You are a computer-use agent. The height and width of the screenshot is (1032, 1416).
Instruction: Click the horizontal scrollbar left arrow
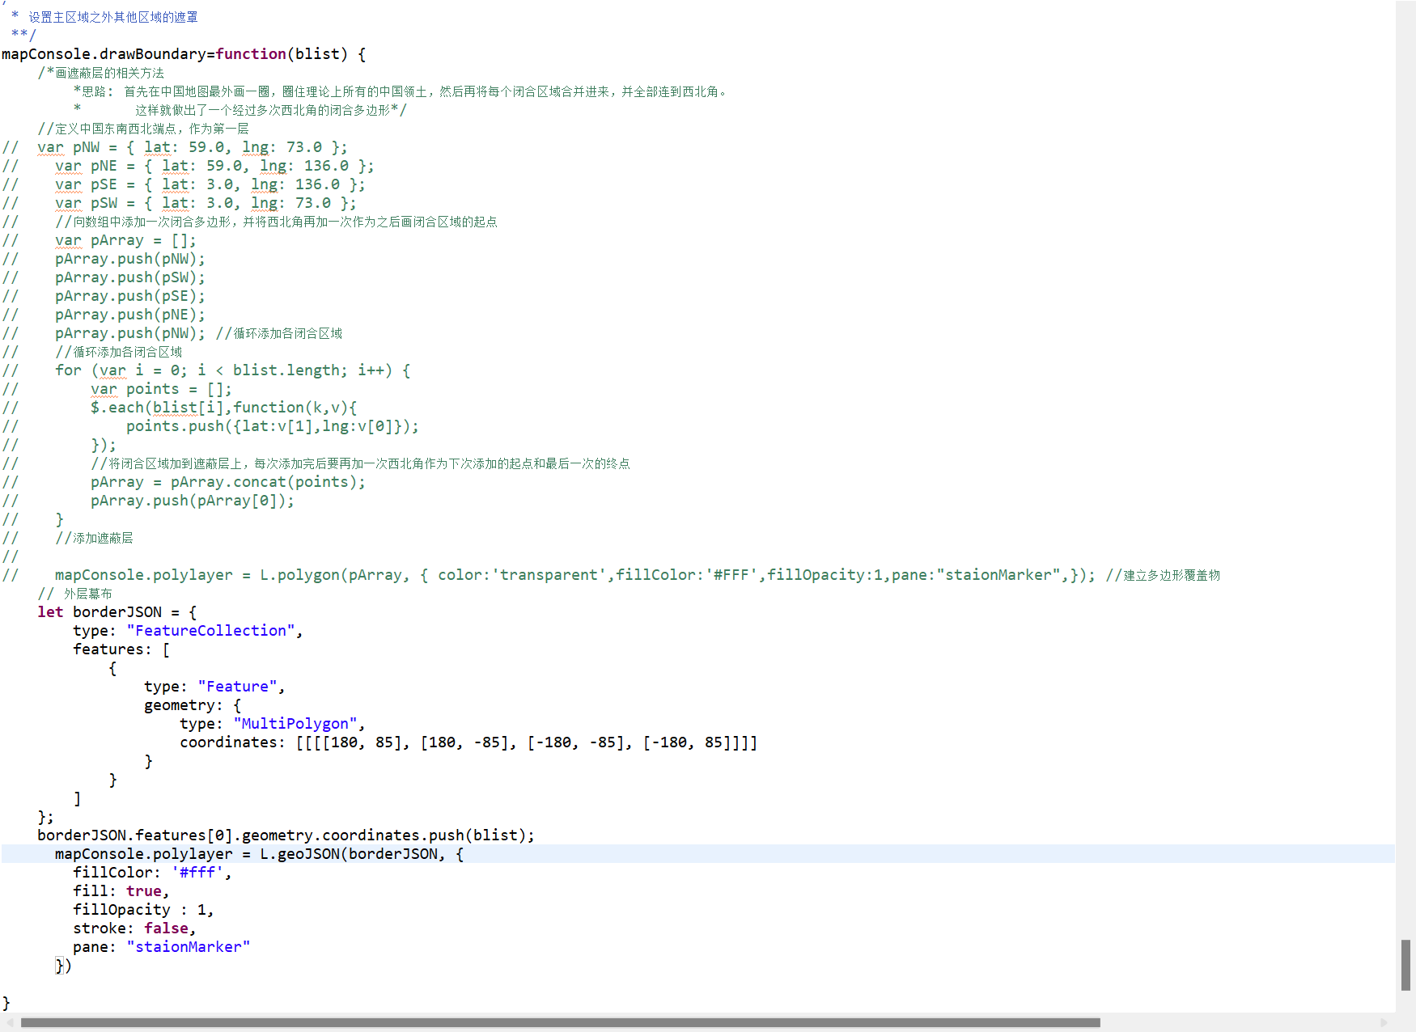tap(10, 1022)
